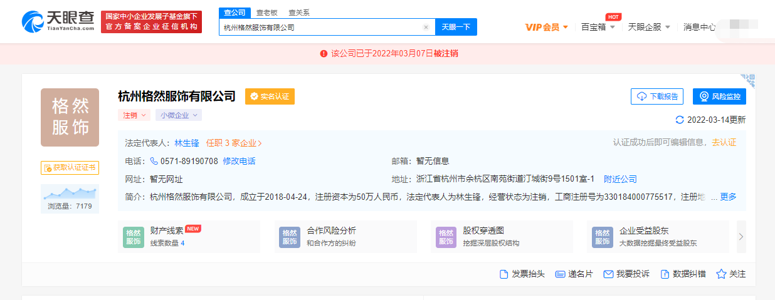Click the address text 浙江省杭州市余杭区南苑街道
The height and width of the screenshot is (300, 775).
tap(470, 179)
